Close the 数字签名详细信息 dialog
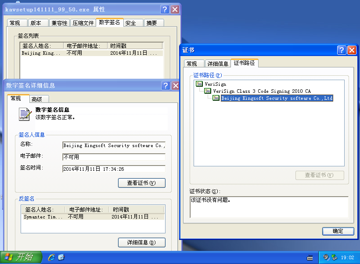The image size is (360, 264). 176,85
